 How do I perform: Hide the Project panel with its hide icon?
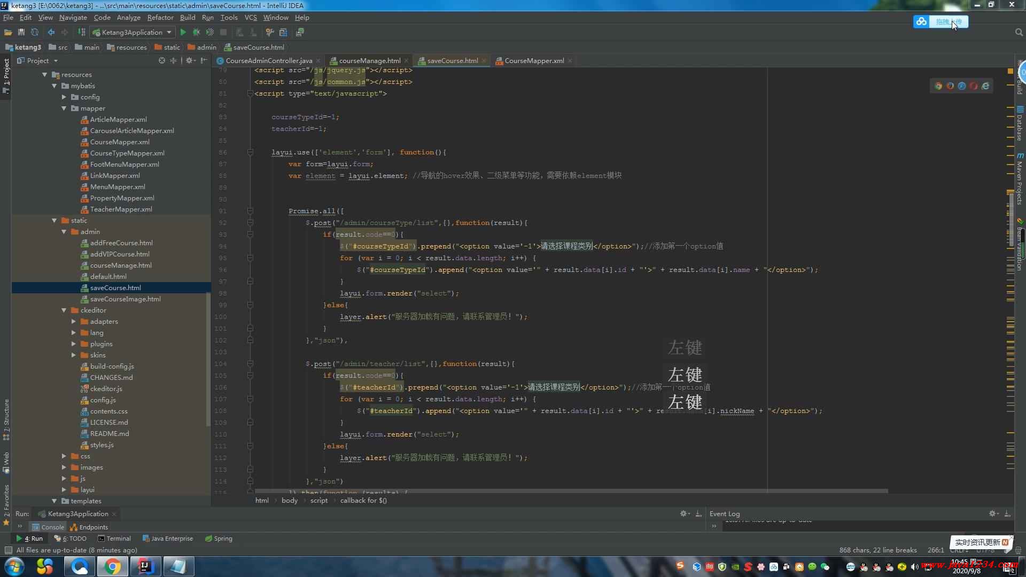(204, 60)
